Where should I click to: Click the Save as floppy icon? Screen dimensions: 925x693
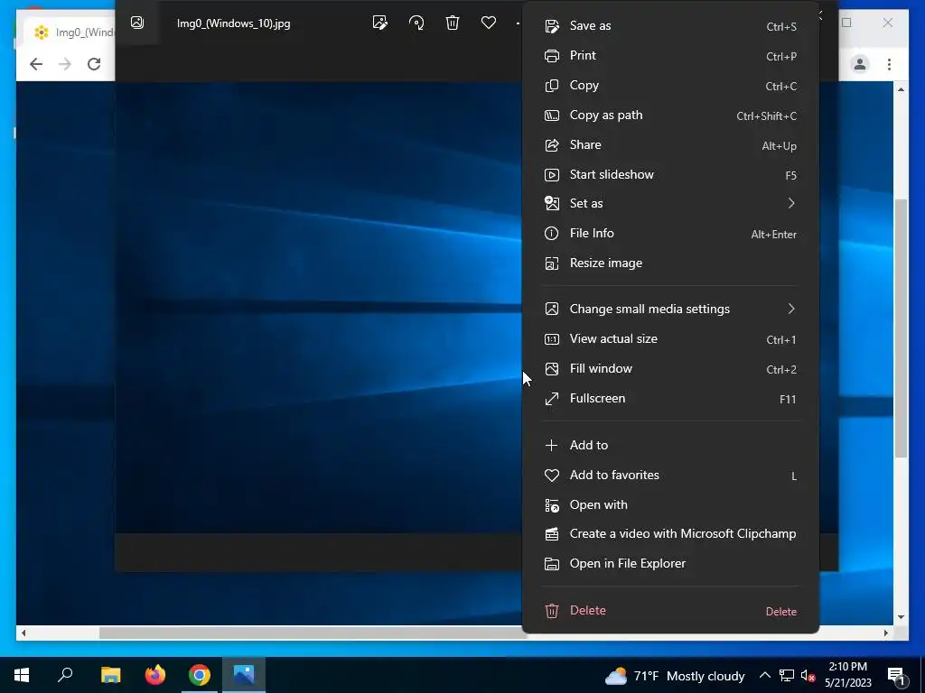click(x=552, y=26)
